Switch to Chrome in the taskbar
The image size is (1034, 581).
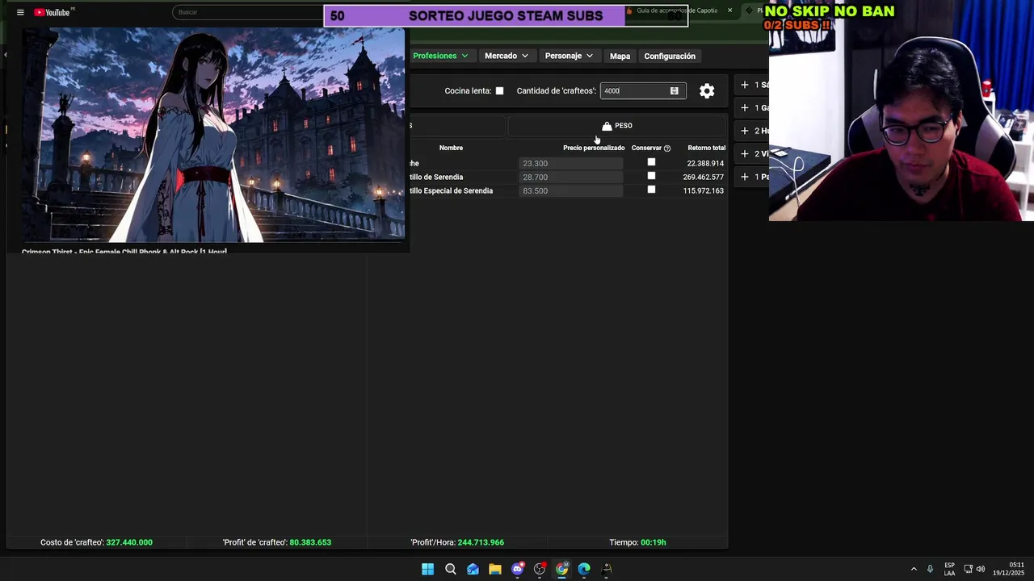coord(562,569)
